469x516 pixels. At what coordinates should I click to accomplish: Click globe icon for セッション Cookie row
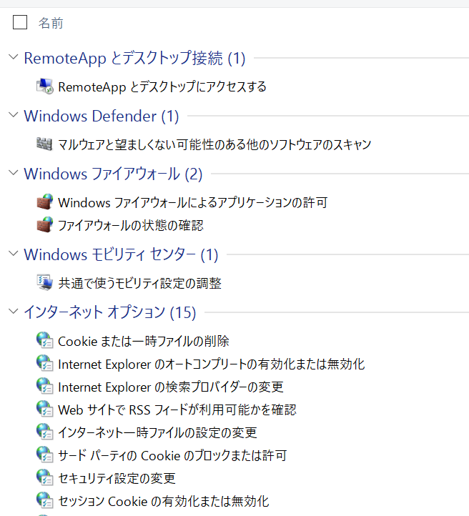(x=45, y=500)
